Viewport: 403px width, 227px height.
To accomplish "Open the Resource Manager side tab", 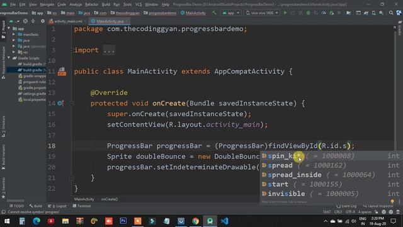I will tap(3, 62).
